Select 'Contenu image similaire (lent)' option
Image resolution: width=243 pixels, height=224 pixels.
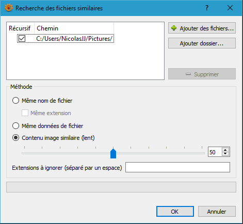[15, 138]
